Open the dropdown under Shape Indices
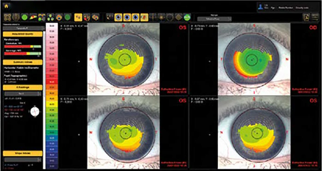The width and height of the screenshot is (322, 171). (23, 160)
